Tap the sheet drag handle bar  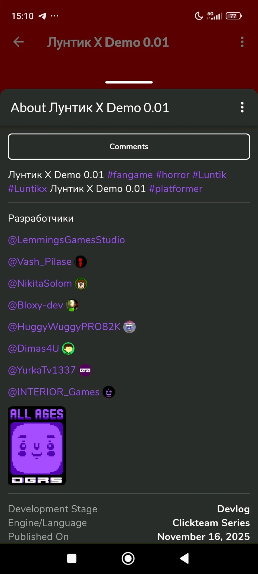click(129, 82)
